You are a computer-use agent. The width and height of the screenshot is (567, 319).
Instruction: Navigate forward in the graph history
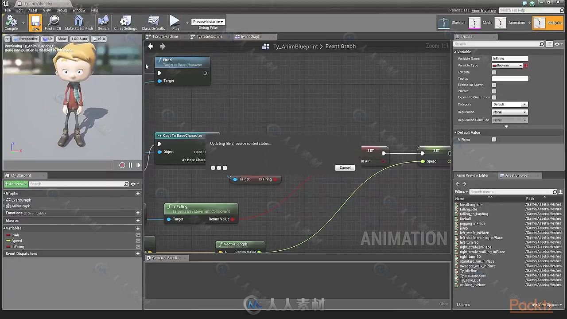(163, 46)
